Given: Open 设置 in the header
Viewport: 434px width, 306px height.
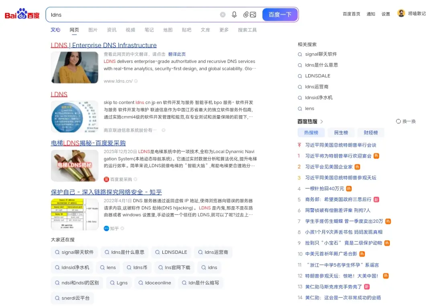Looking at the screenshot, I should click(386, 14).
